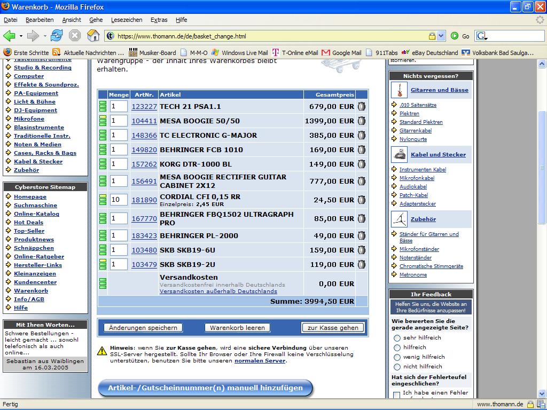Click the green Go button icon

coord(454,36)
